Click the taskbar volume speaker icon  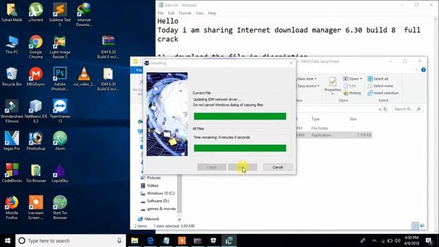pyautogui.click(x=398, y=241)
